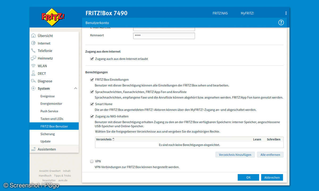Click into the Kennwort password field
This screenshot has width=319, height=191.
[x=164, y=36]
